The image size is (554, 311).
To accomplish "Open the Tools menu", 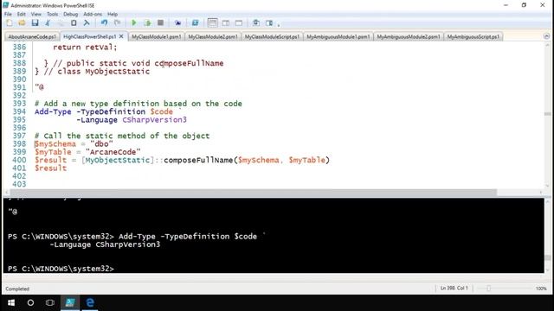I will (52, 14).
